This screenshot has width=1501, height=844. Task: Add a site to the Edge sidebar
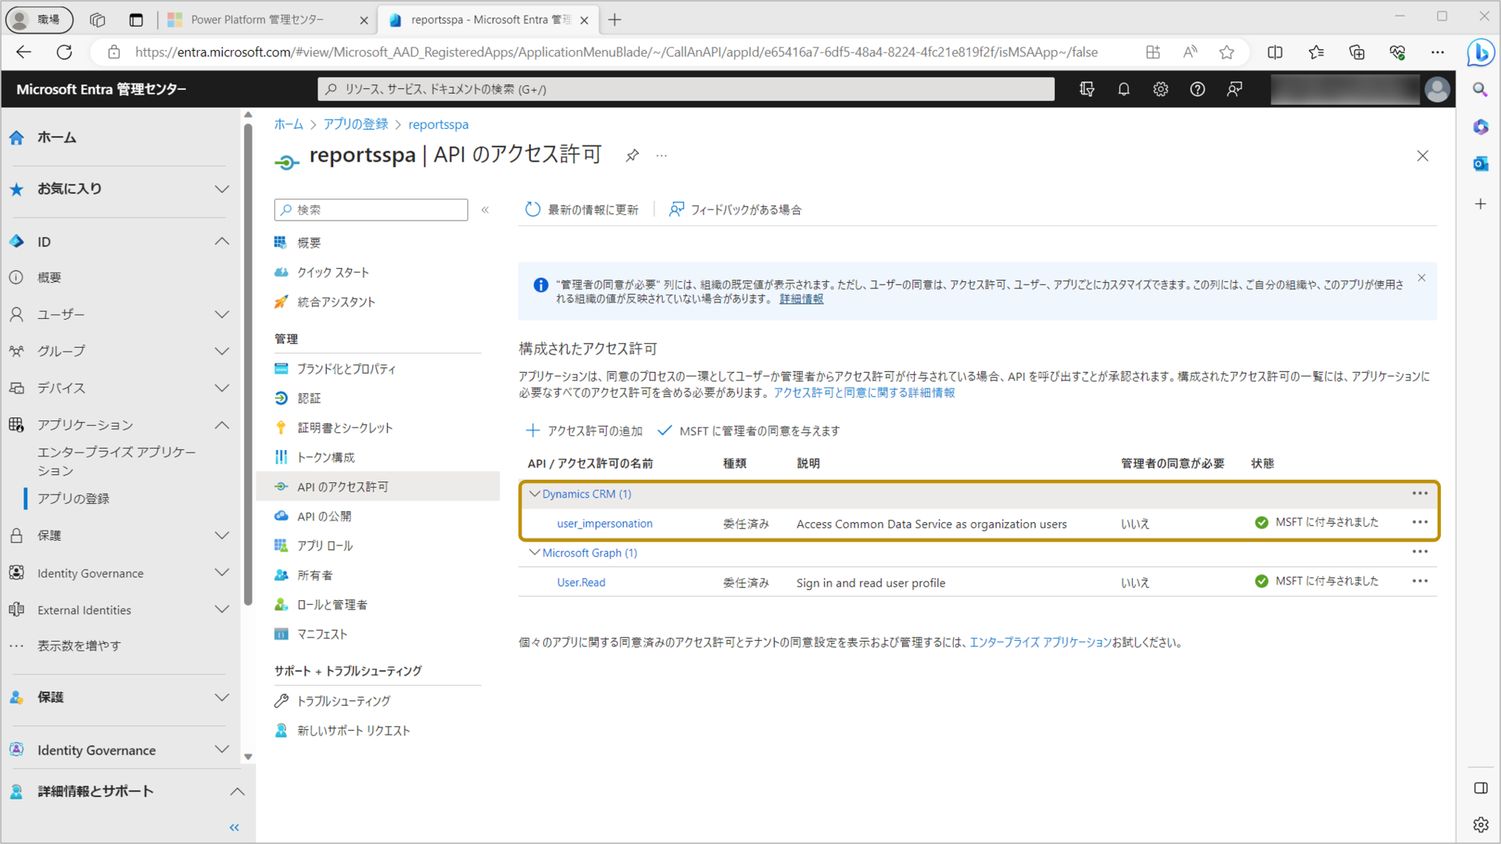[1480, 204]
